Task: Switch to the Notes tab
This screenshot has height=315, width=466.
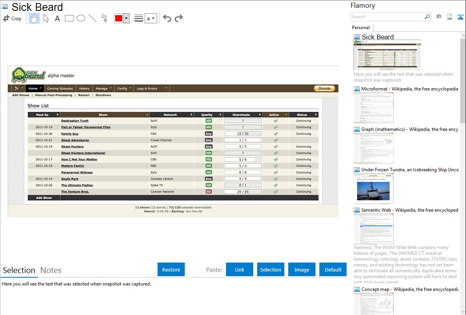Action: click(x=51, y=270)
